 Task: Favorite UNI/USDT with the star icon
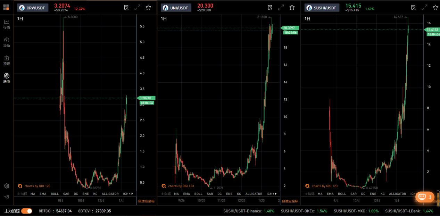click(x=292, y=7)
